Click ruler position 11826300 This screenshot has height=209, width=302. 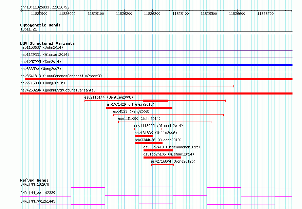click(152, 14)
